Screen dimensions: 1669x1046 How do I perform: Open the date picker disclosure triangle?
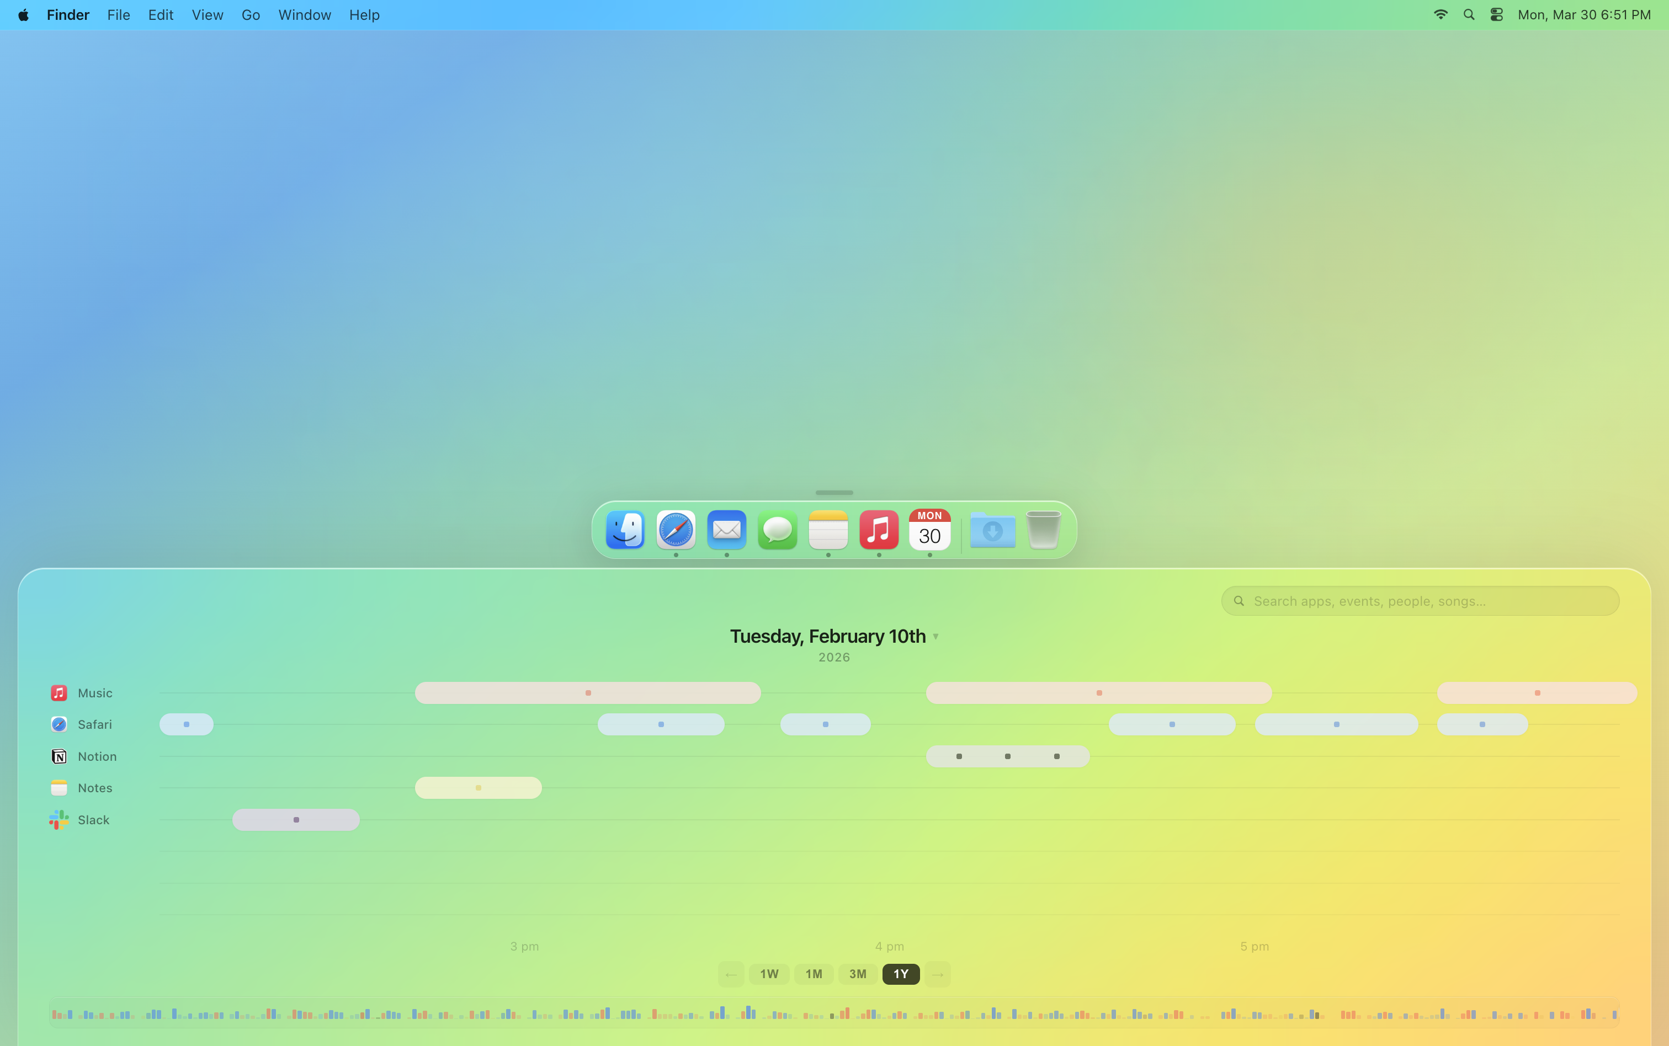click(936, 636)
